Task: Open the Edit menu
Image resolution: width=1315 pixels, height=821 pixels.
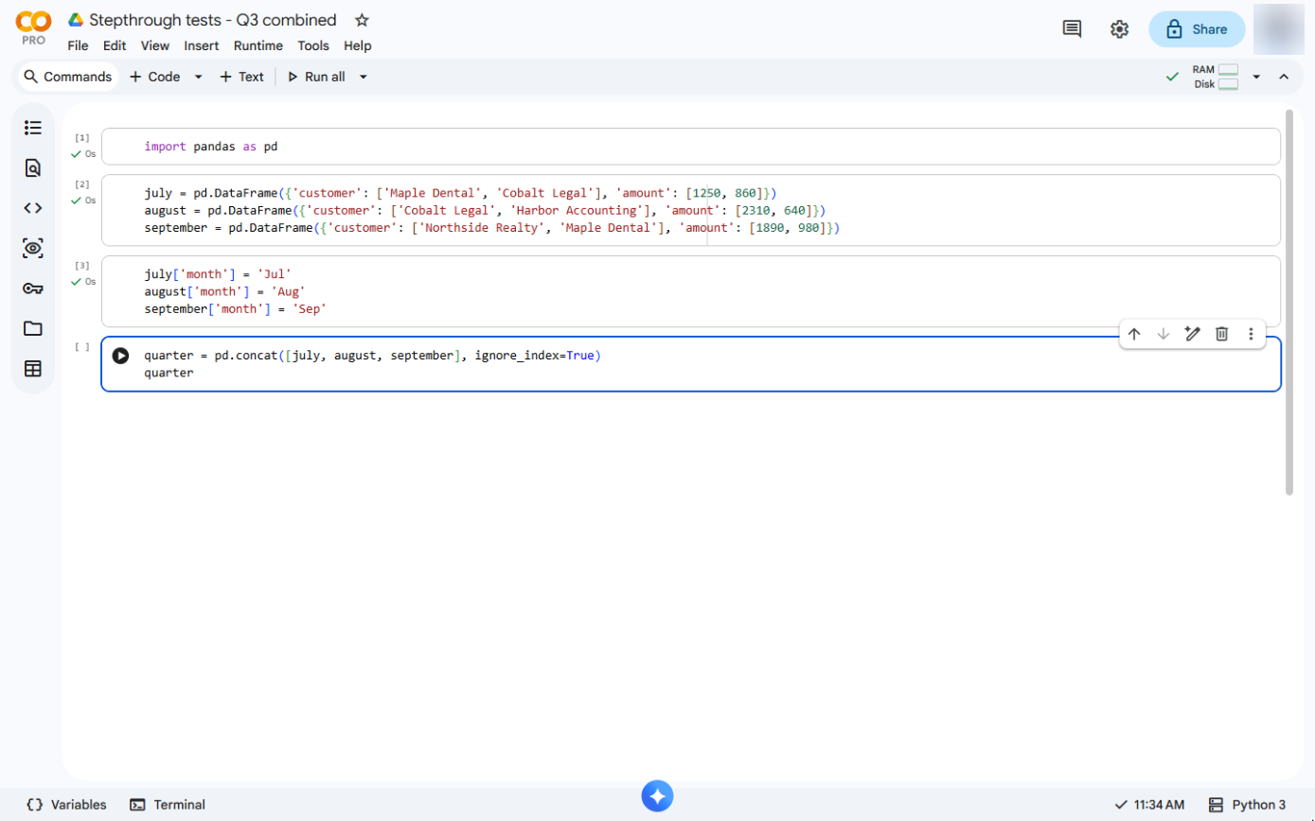Action: pyautogui.click(x=115, y=45)
